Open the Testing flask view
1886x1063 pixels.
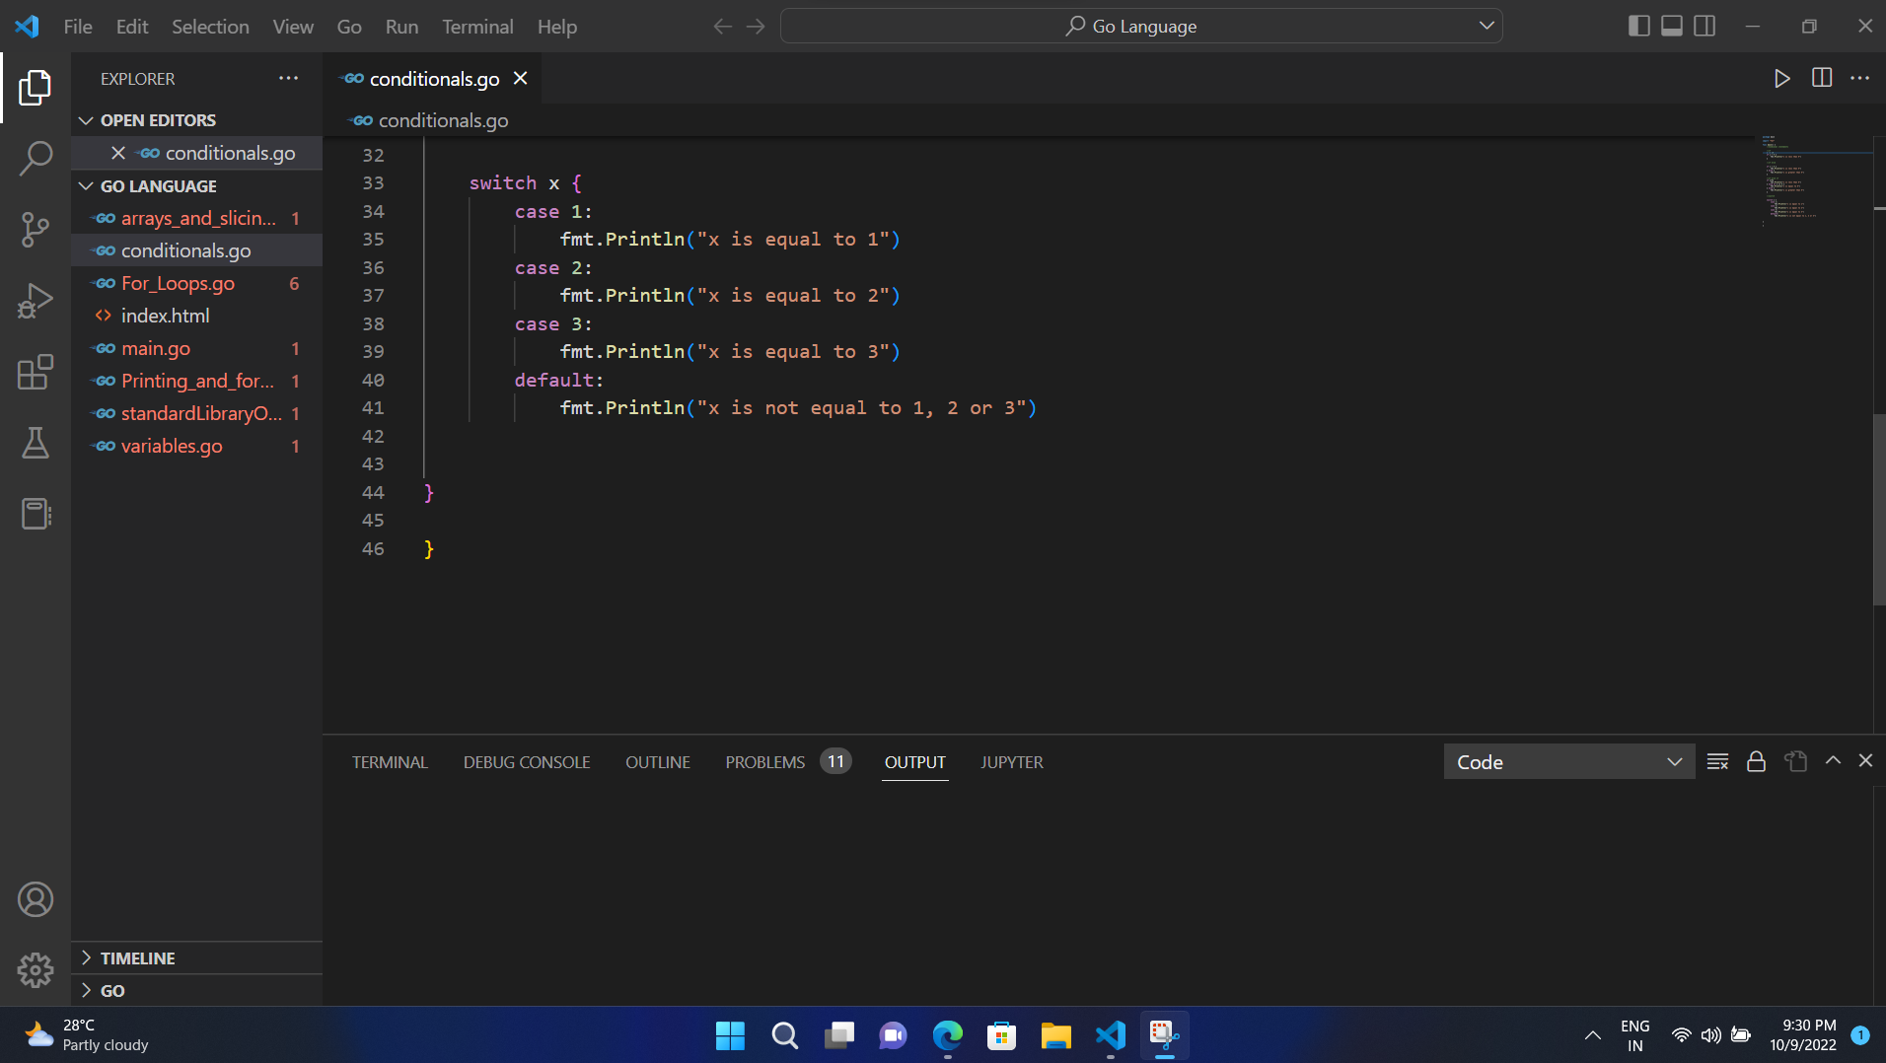point(36,443)
